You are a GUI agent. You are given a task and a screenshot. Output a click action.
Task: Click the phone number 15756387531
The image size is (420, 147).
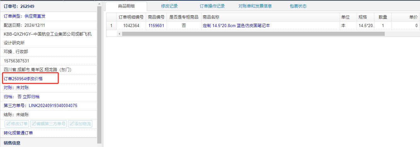pos(16,61)
